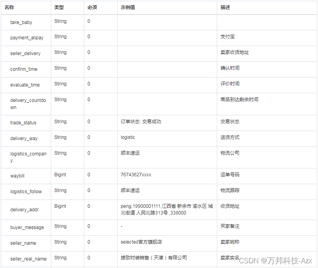This screenshot has width=318, height=268.
Task: Select the seller_delivery field name
Action: (x=25, y=54)
